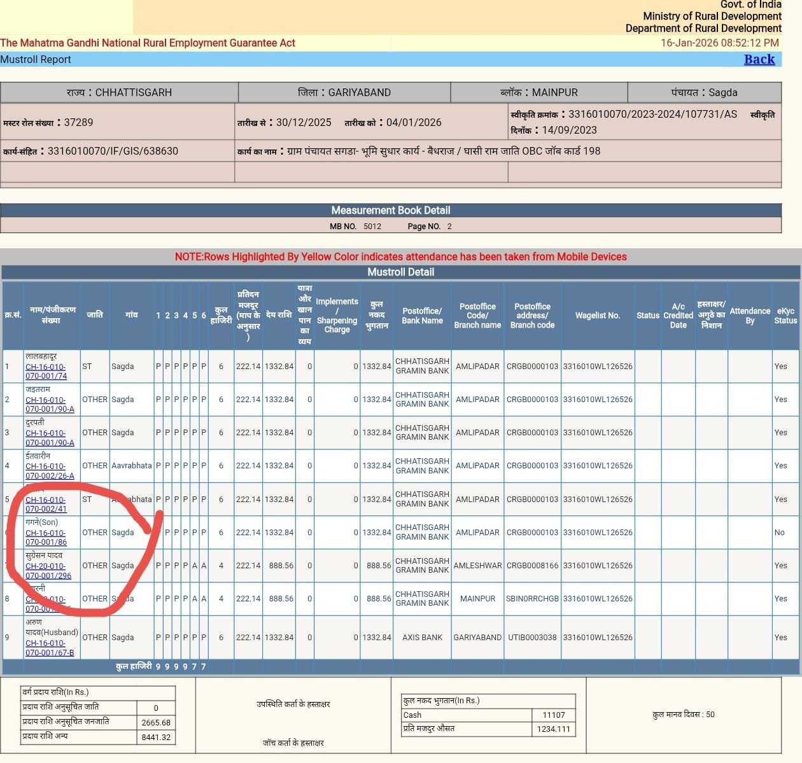Open दुरपती's job card link in row 3

coord(48,438)
